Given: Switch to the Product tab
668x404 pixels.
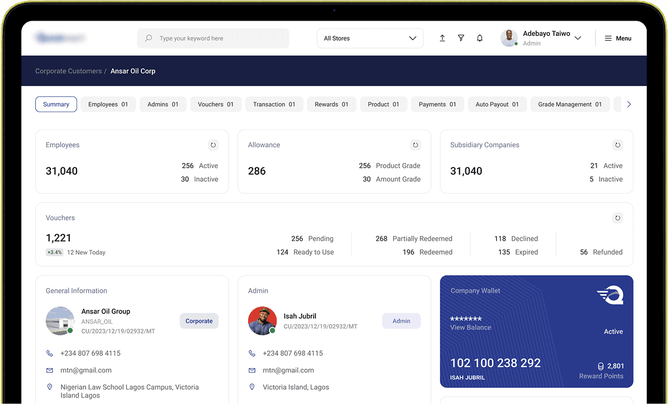Looking at the screenshot, I should [383, 104].
